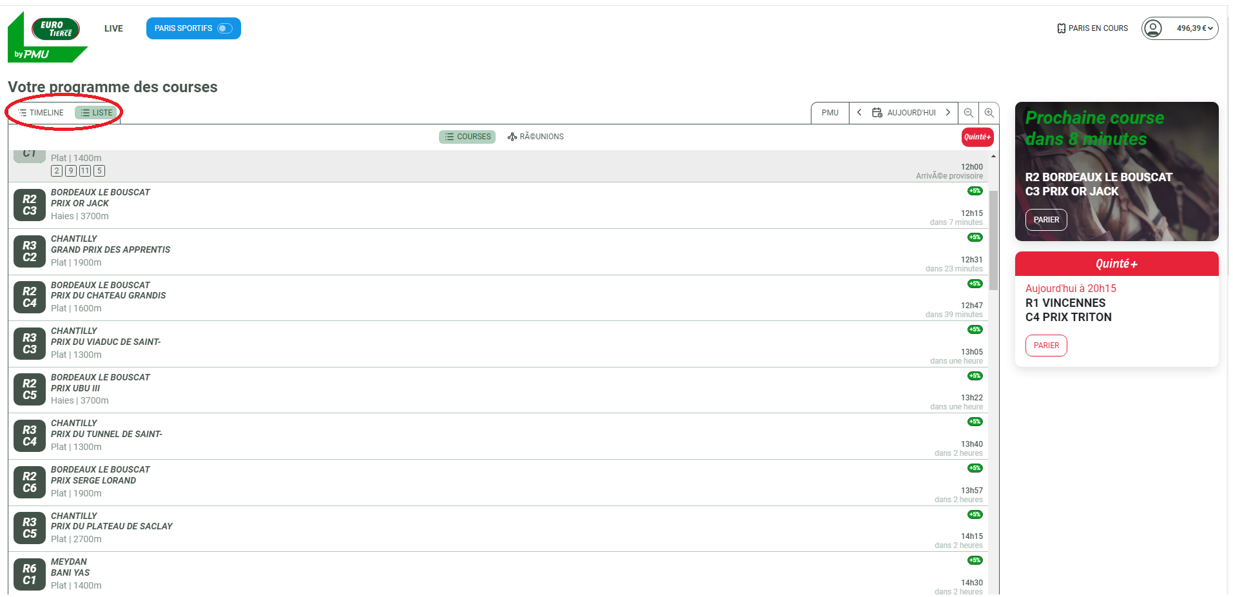Go to the previous day
Screen dimensions: 1233x597
(859, 113)
